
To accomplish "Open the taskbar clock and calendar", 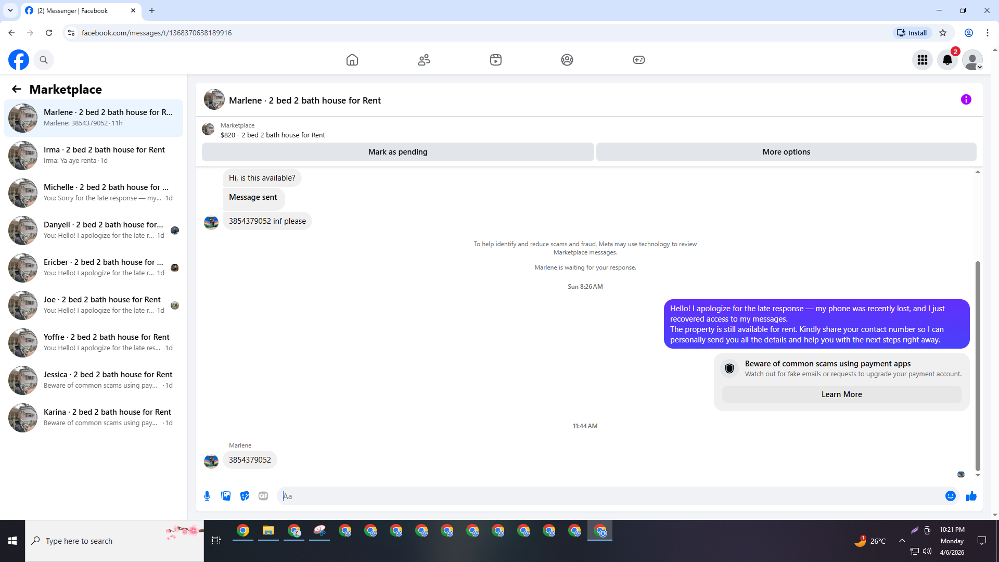I will click(952, 541).
